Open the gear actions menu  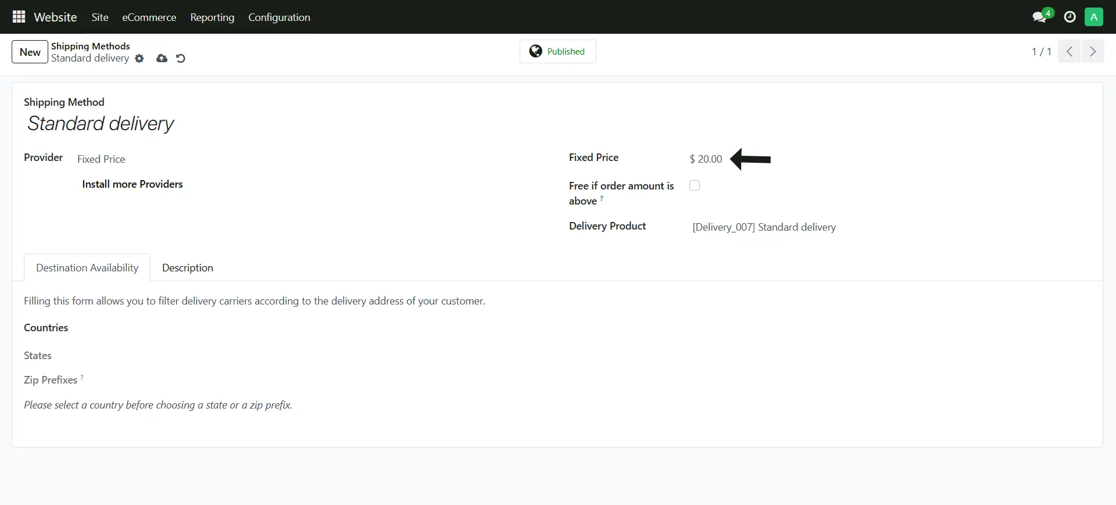[x=139, y=58]
